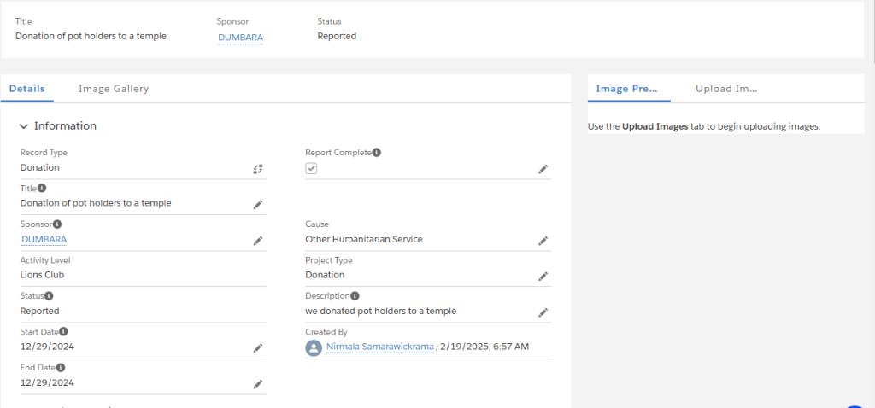This screenshot has width=875, height=408.
Task: Open info tooltip next to Report Complete
Action: (x=377, y=152)
